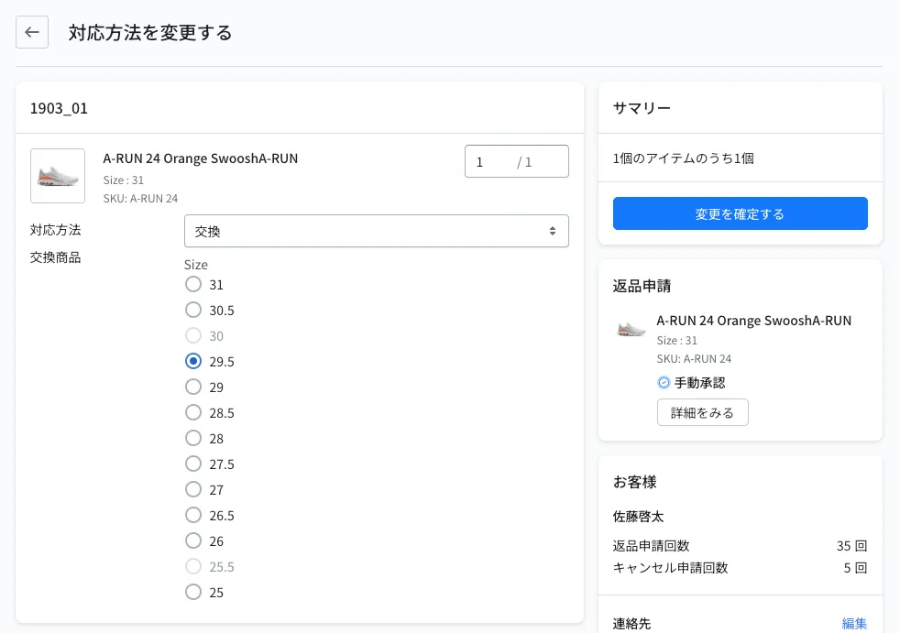This screenshot has width=900, height=633.
Task: Click product title in 返品申請 card
Action: tap(753, 321)
